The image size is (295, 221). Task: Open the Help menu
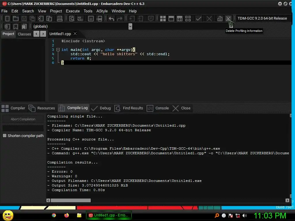pyautogui.click(x=133, y=11)
